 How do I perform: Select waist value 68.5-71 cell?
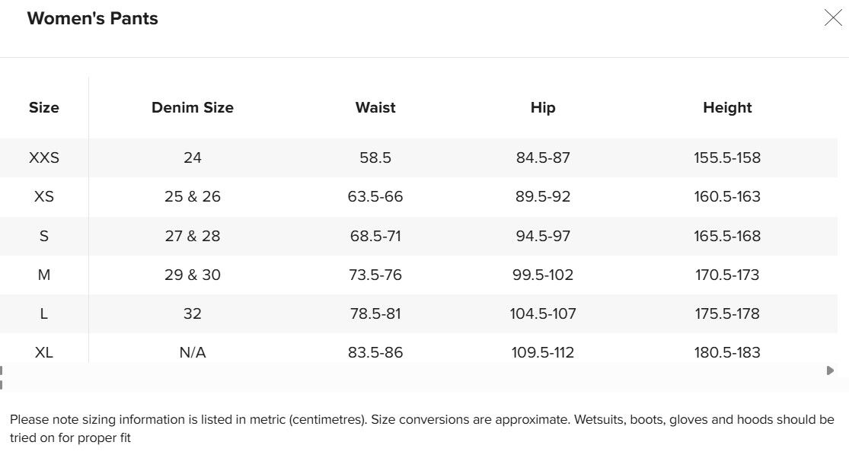(375, 236)
